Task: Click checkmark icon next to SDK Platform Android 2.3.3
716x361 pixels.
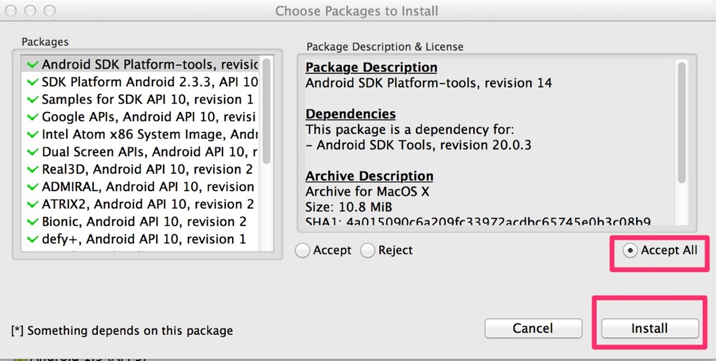Action: pos(33,82)
